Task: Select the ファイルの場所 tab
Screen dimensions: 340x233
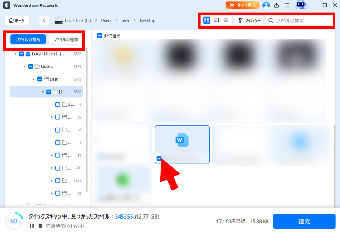Action: (x=28, y=39)
